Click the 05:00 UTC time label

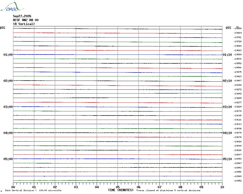[x=8, y=159]
